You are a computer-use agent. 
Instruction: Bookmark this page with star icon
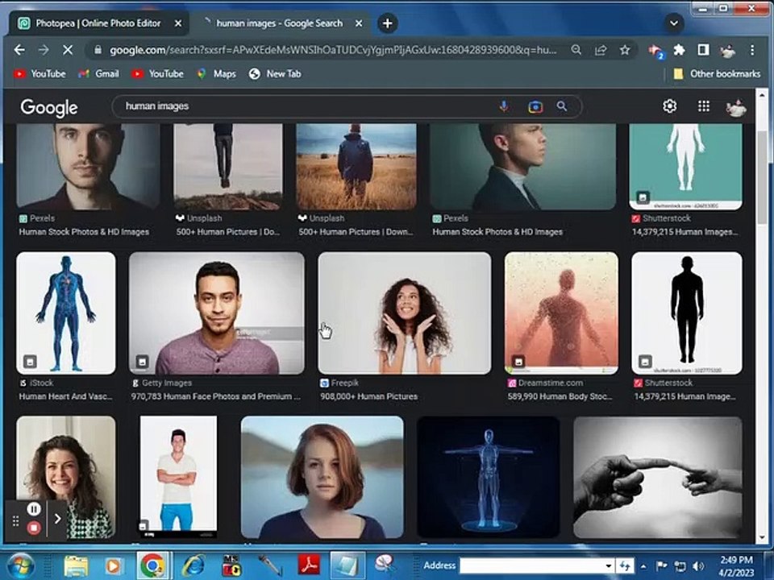tap(624, 50)
